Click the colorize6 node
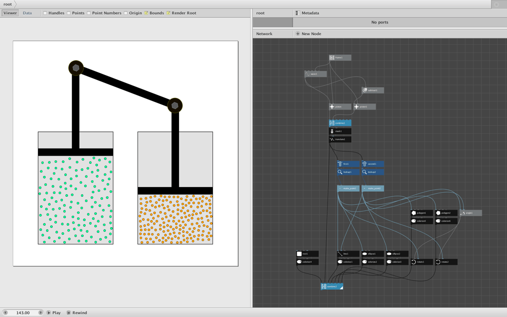Viewport: 507px width, 317px height. tap(446, 221)
